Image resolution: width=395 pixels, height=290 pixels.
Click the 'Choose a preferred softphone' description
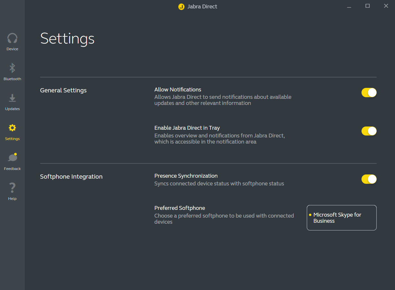pyautogui.click(x=224, y=219)
